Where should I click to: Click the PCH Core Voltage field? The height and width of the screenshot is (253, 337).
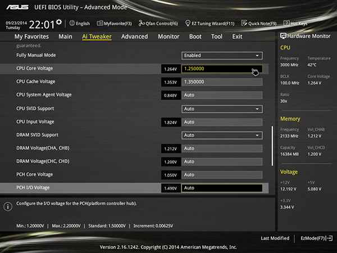pyautogui.click(x=222, y=175)
